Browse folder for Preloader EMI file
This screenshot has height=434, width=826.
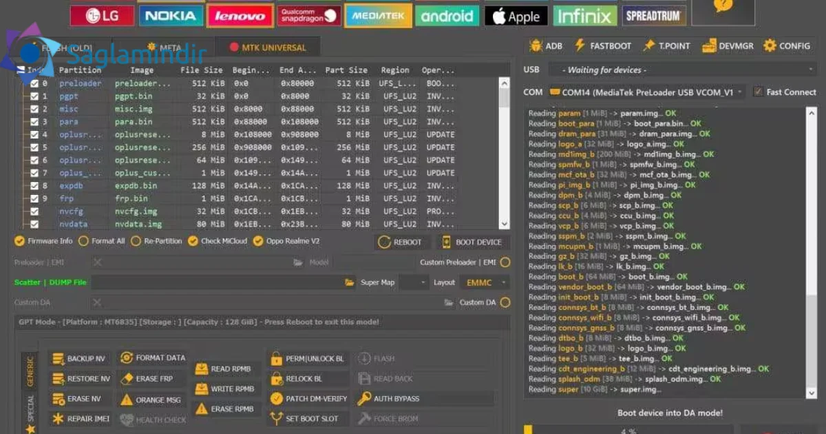(298, 262)
